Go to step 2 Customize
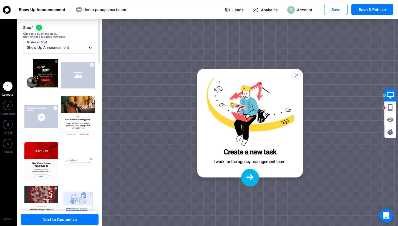 click(8, 108)
